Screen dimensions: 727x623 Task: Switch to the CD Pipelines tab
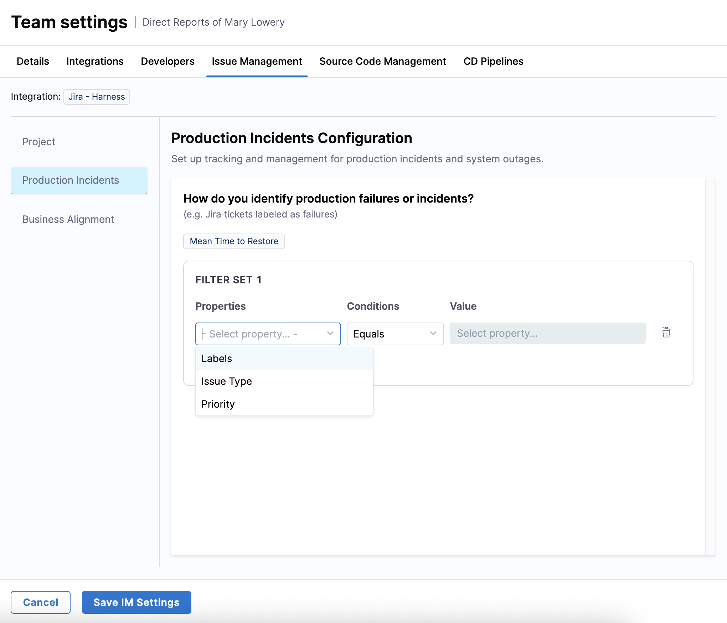[493, 61]
